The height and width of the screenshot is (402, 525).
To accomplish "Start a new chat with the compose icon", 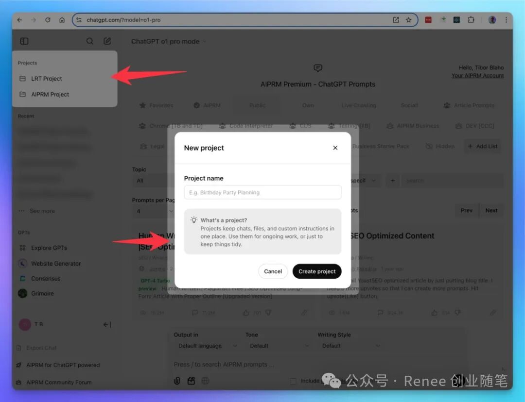I will coord(107,41).
